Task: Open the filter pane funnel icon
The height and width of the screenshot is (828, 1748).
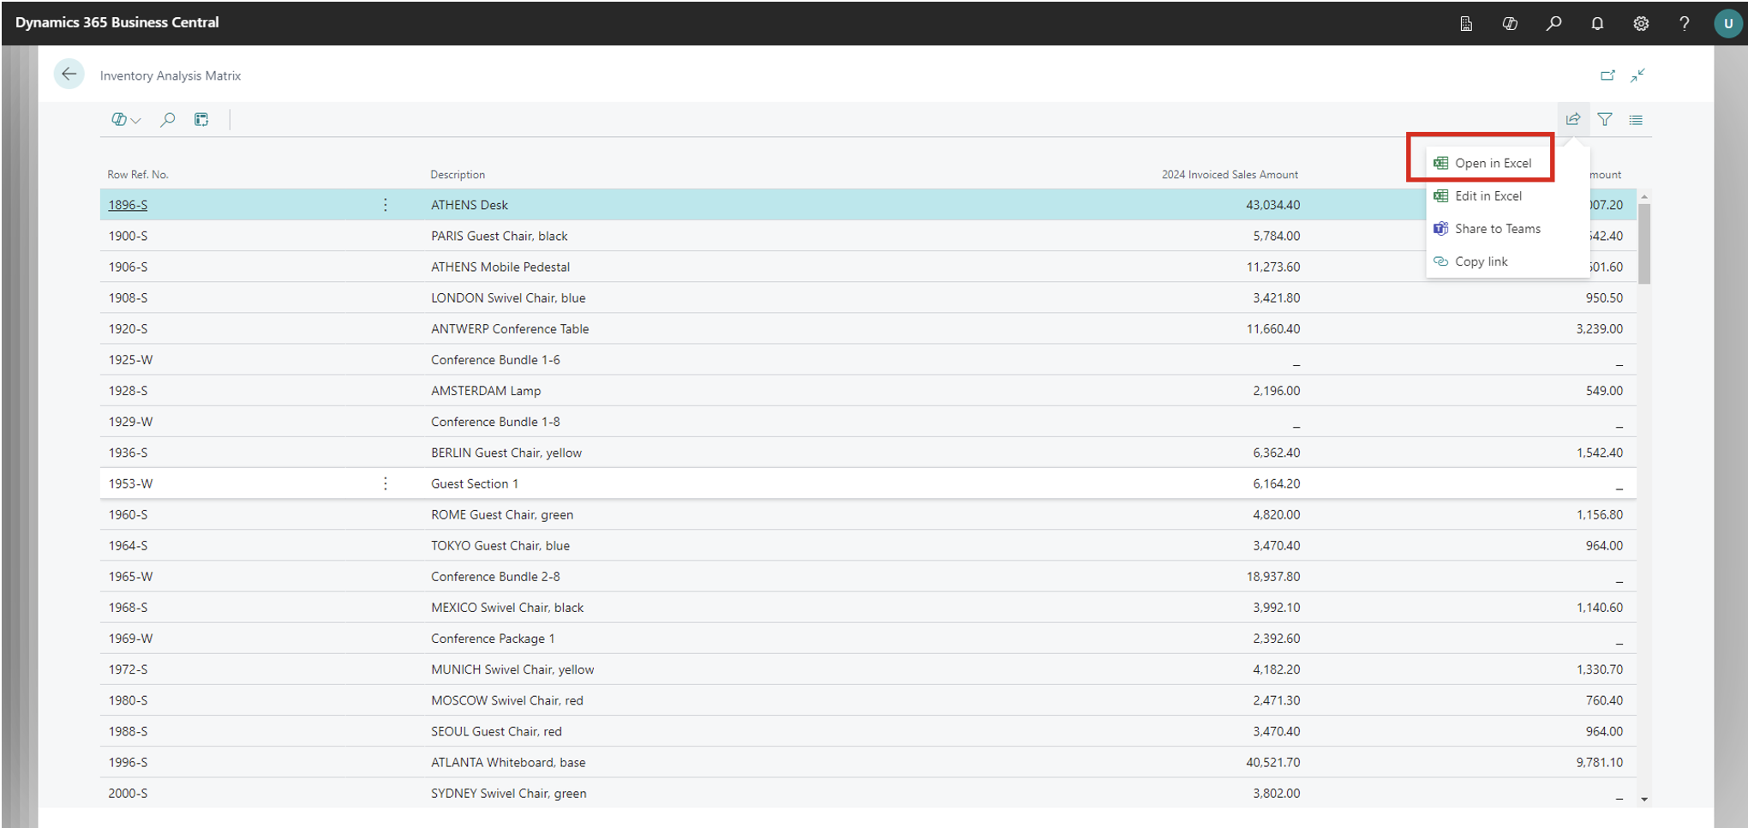Action: [1605, 120]
